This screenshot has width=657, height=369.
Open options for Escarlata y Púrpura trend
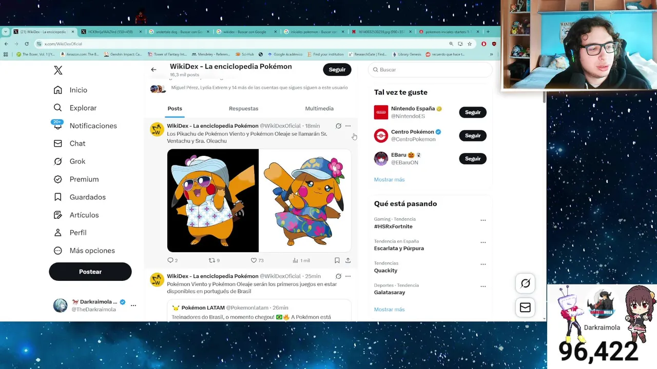[x=483, y=242]
